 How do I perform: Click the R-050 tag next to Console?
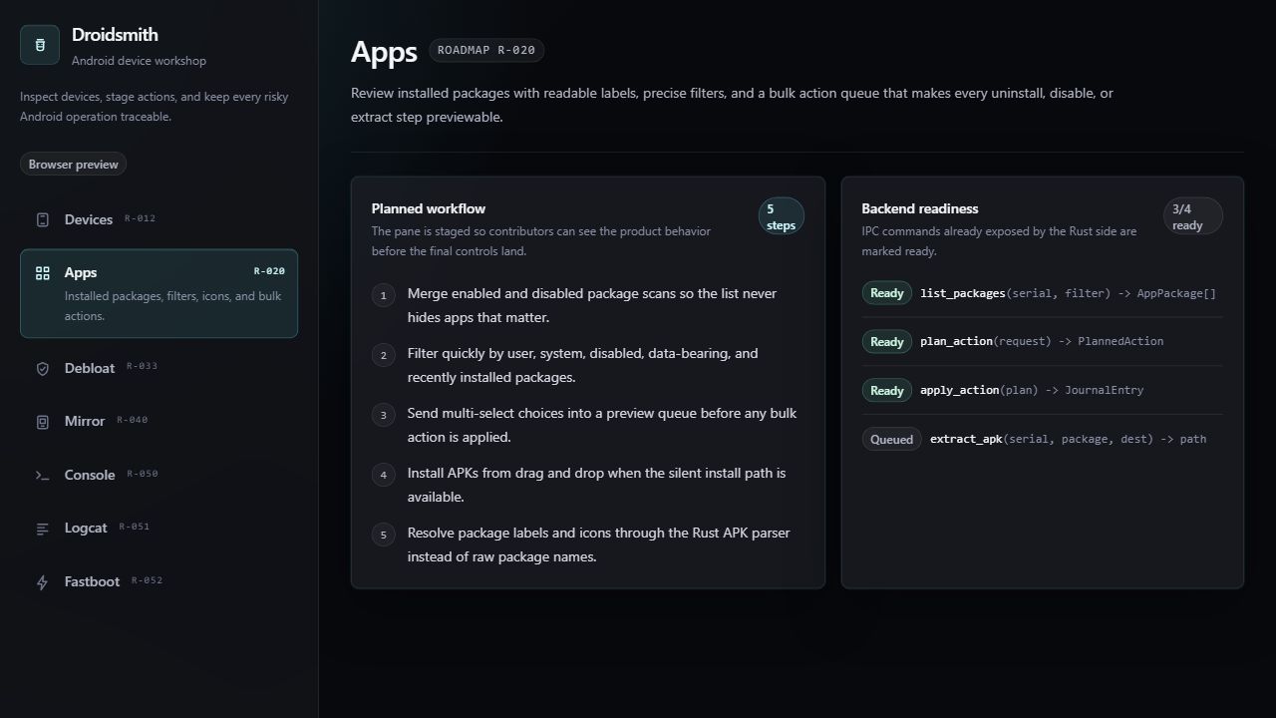pos(142,474)
